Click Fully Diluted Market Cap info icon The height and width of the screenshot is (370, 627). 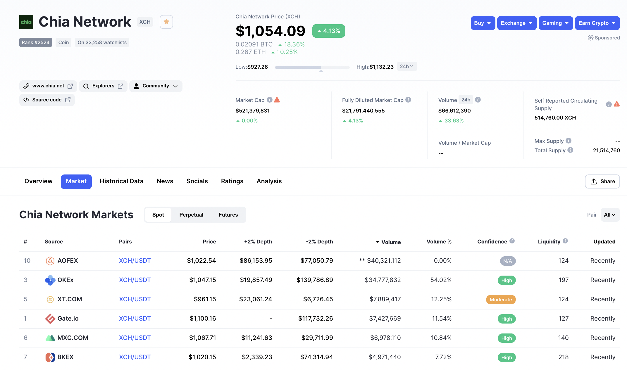(408, 100)
